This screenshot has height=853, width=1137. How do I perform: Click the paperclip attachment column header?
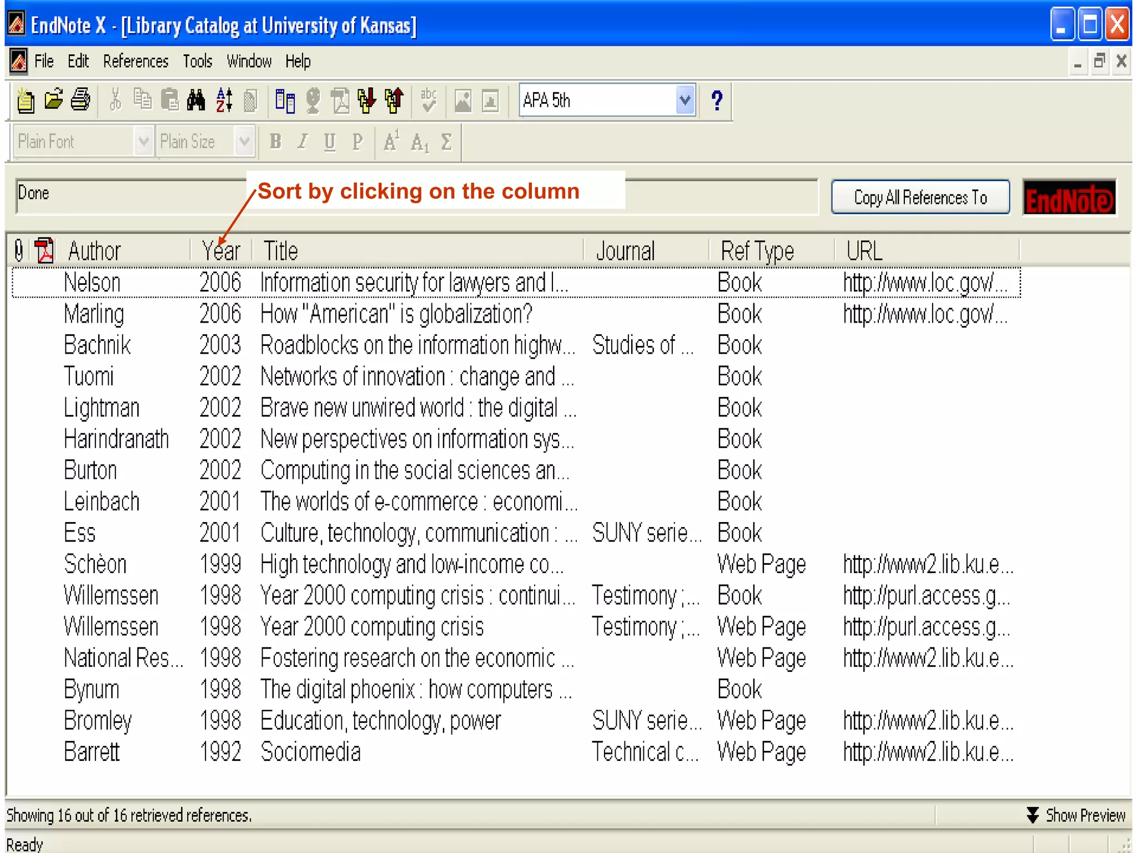click(x=19, y=251)
